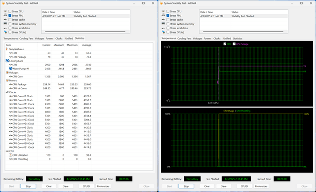This screenshot has width=316, height=192.
Task: Click the CPU Throttling row icon
Action: click(10, 159)
